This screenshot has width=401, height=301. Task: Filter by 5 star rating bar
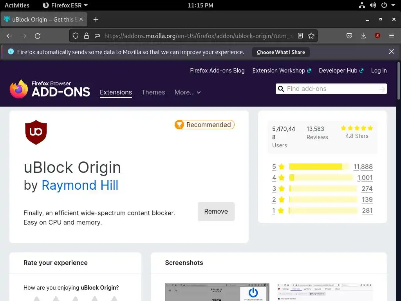(x=319, y=167)
